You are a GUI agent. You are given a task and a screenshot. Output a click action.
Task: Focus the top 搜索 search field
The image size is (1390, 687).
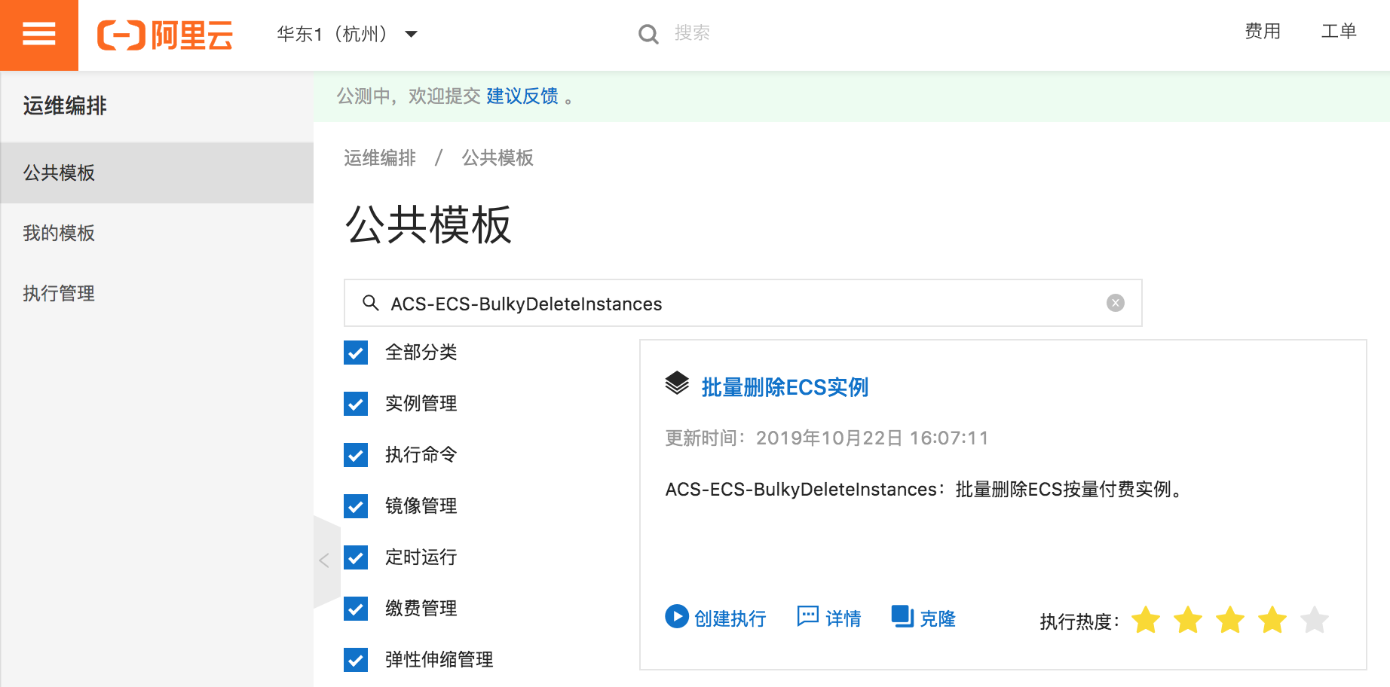(x=692, y=33)
